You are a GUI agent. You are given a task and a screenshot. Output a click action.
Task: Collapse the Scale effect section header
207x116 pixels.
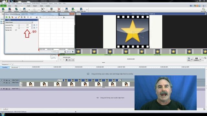(x=6, y=20)
